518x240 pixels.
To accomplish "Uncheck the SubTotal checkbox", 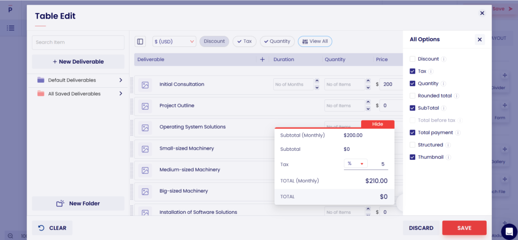I will pyautogui.click(x=412, y=108).
